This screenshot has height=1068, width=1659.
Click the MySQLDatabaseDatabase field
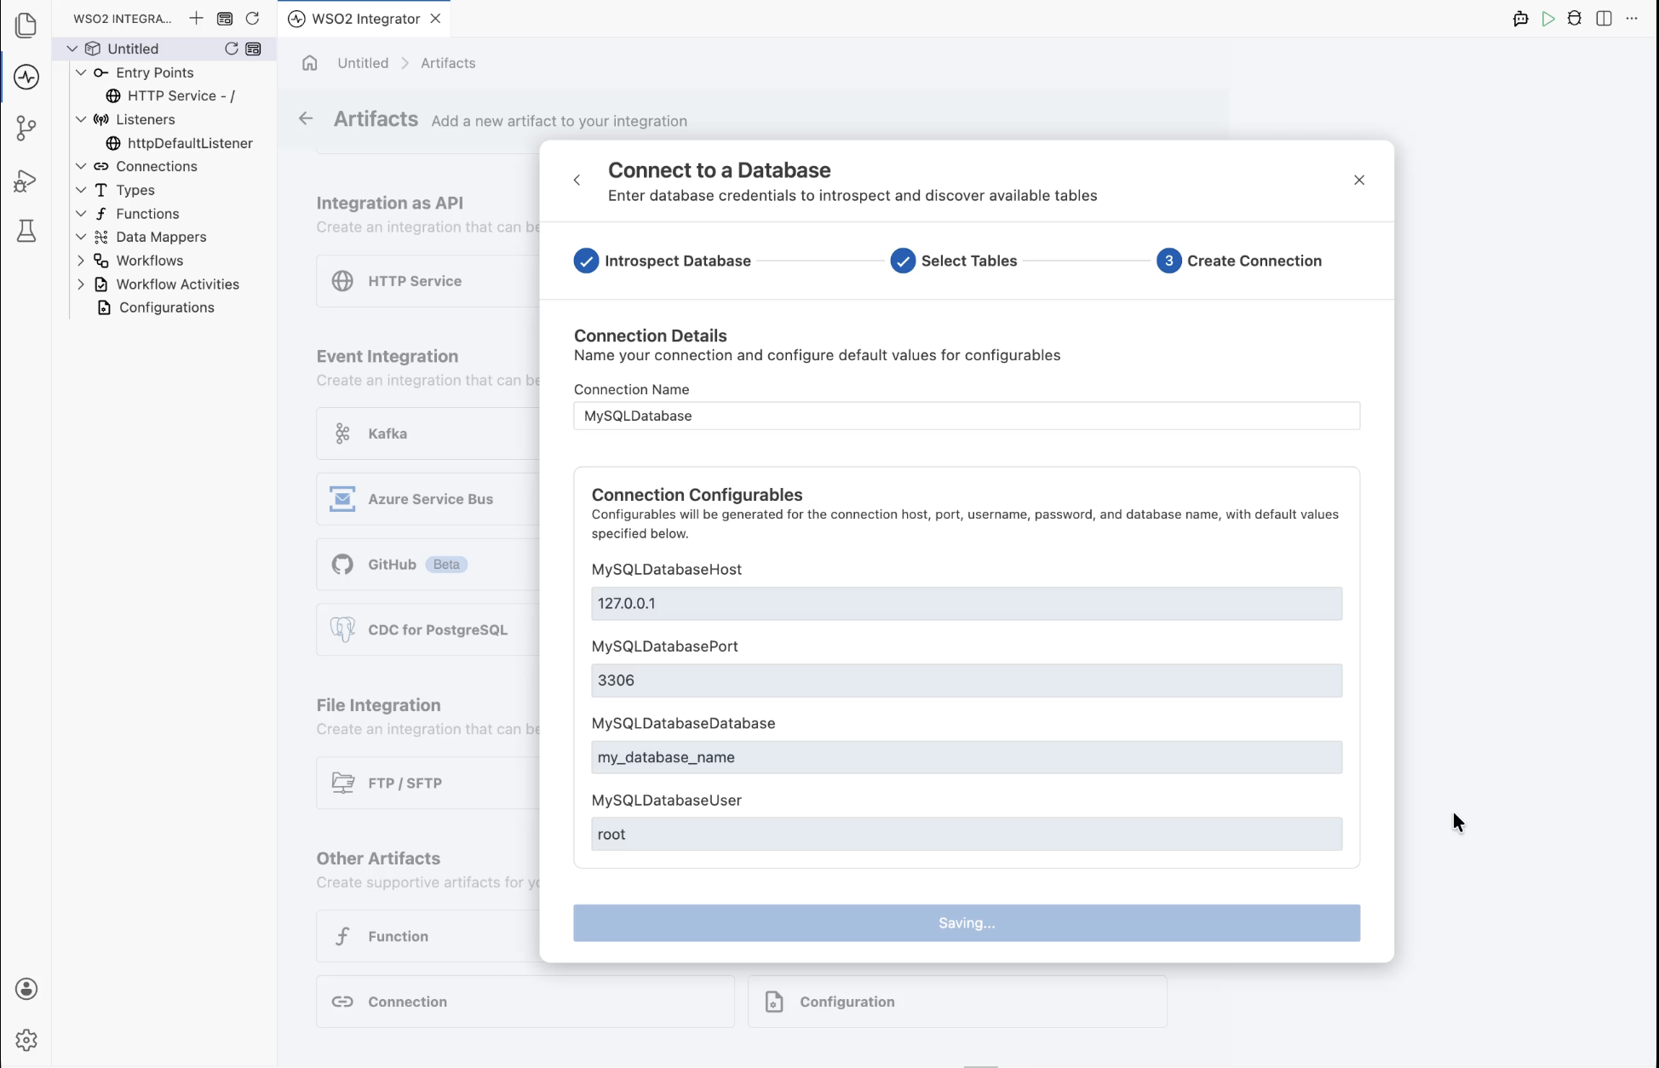pyautogui.click(x=967, y=757)
